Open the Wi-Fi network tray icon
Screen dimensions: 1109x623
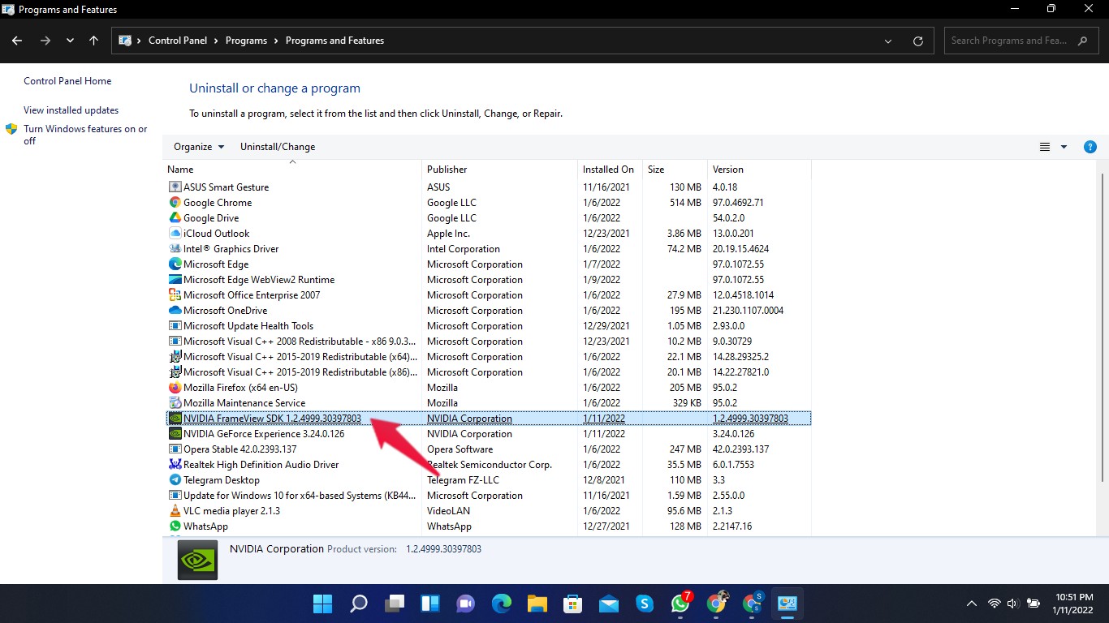994,604
